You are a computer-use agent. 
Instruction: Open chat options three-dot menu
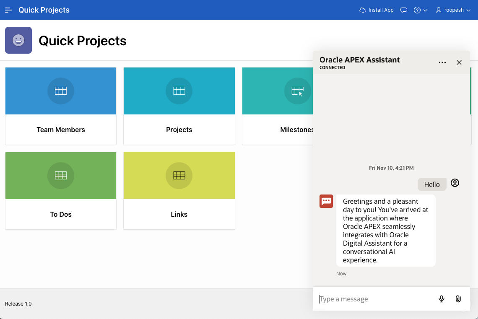[442, 62]
